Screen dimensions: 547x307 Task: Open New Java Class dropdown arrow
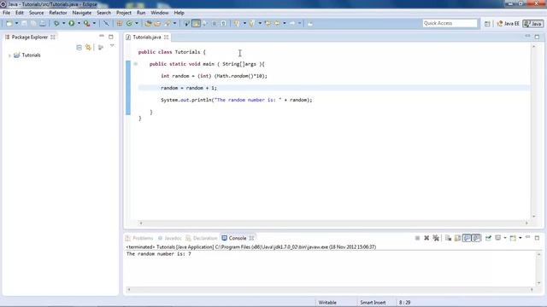tap(137, 23)
